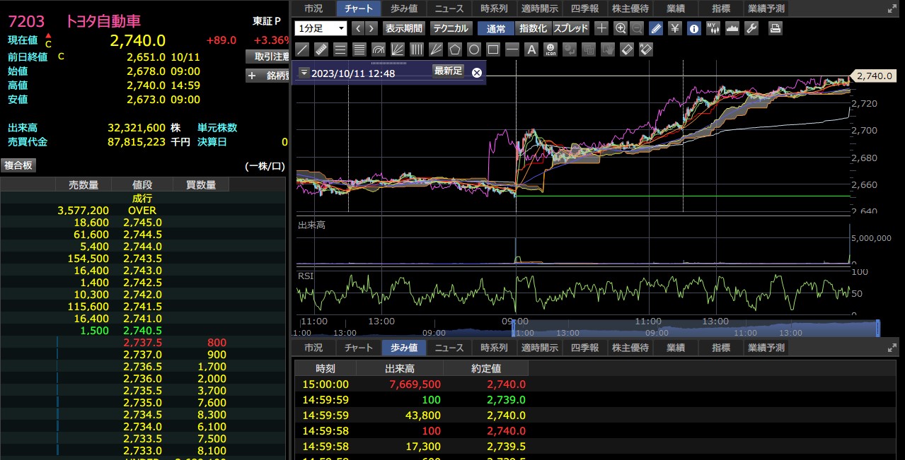This screenshot has height=460, width=905.
Task: Select the Fibonacci retracement lines tool
Action: coord(359,49)
